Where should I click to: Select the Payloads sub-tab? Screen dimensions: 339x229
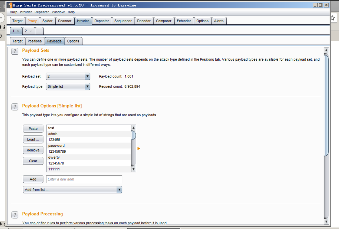(x=54, y=41)
